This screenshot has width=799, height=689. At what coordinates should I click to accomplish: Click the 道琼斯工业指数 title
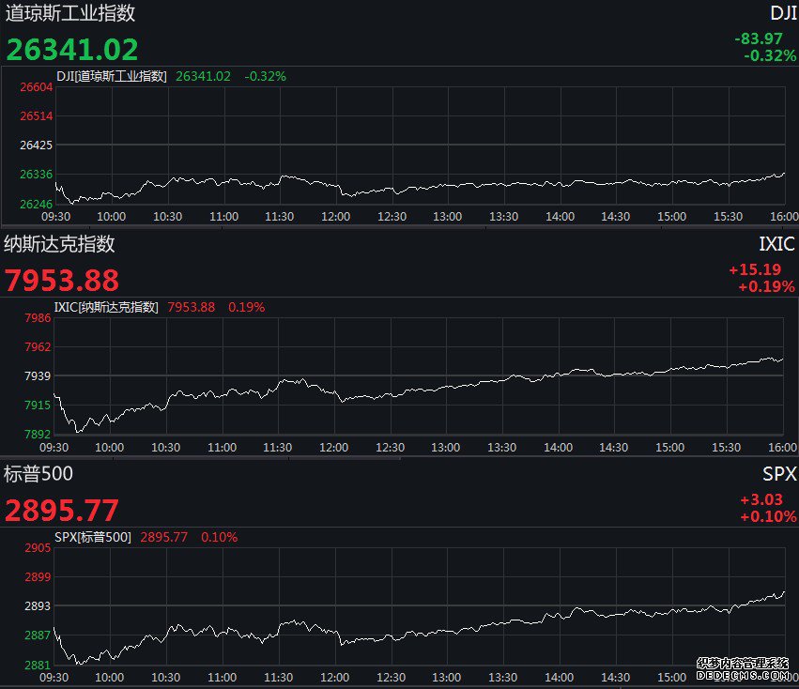(x=69, y=13)
